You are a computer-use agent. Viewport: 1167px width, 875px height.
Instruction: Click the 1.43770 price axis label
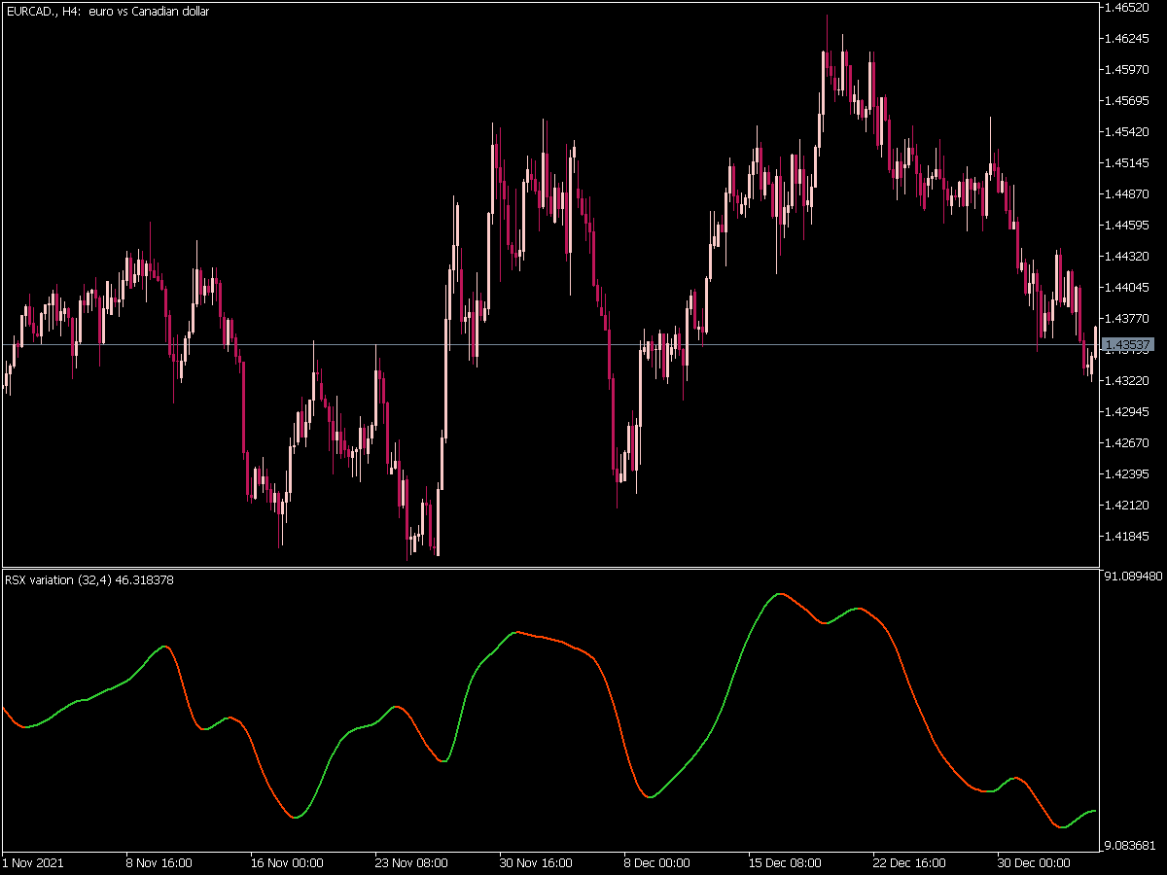coord(1129,319)
